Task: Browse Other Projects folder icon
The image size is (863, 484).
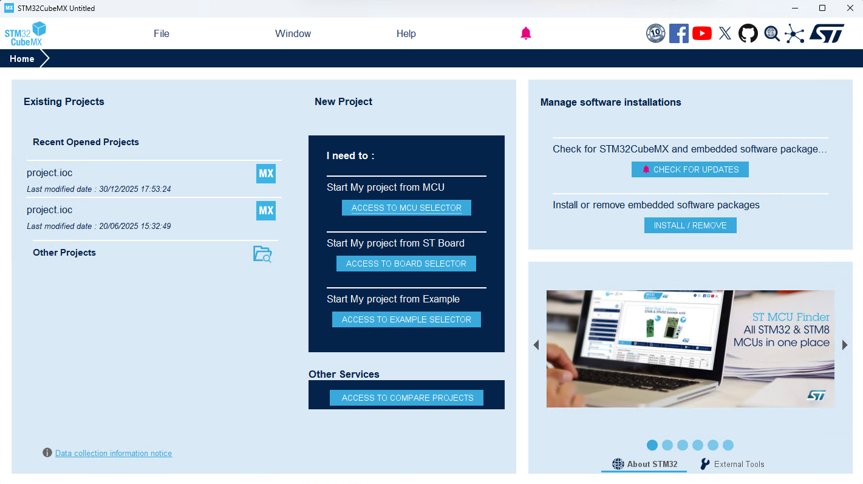Action: click(262, 254)
